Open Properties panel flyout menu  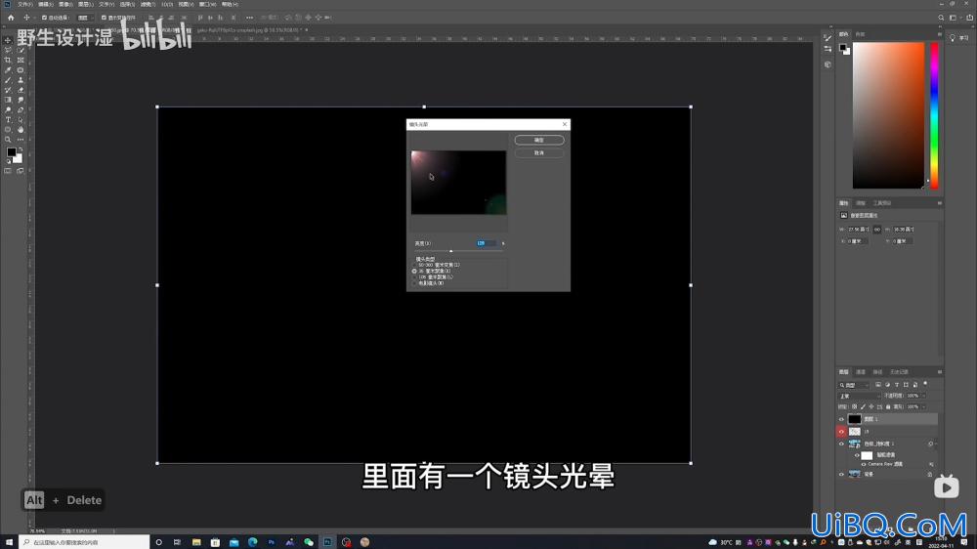[939, 203]
